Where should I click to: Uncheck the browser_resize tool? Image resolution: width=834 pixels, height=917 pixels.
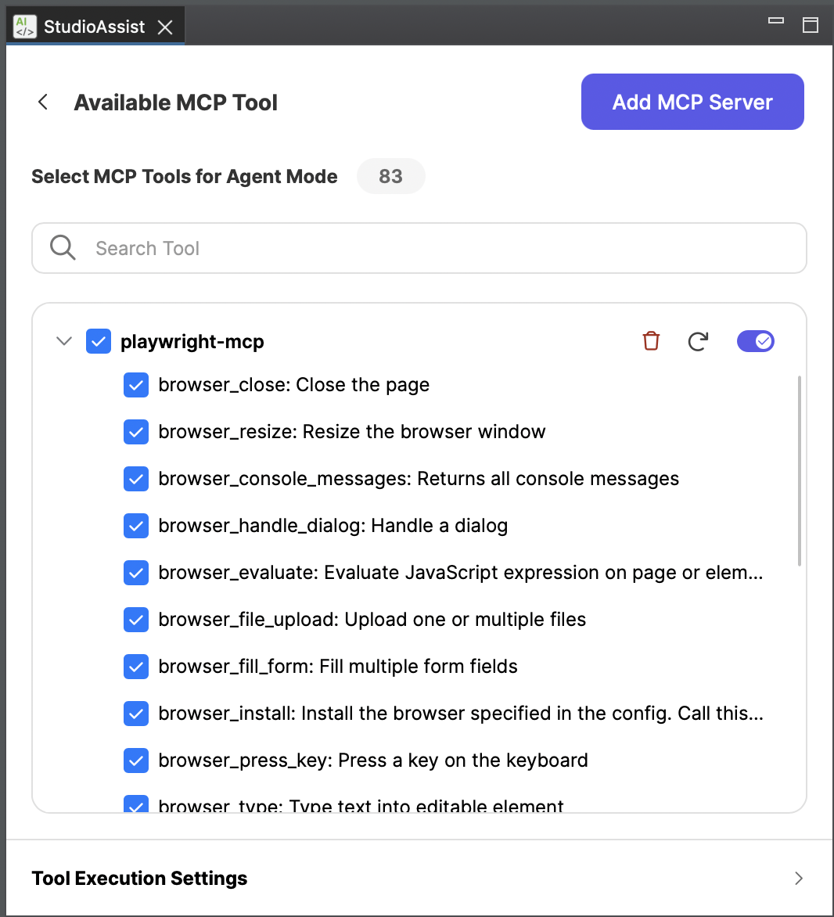pyautogui.click(x=135, y=432)
